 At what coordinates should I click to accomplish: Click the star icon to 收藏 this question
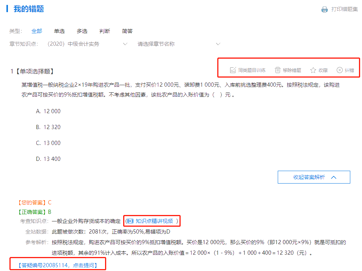[312, 70]
